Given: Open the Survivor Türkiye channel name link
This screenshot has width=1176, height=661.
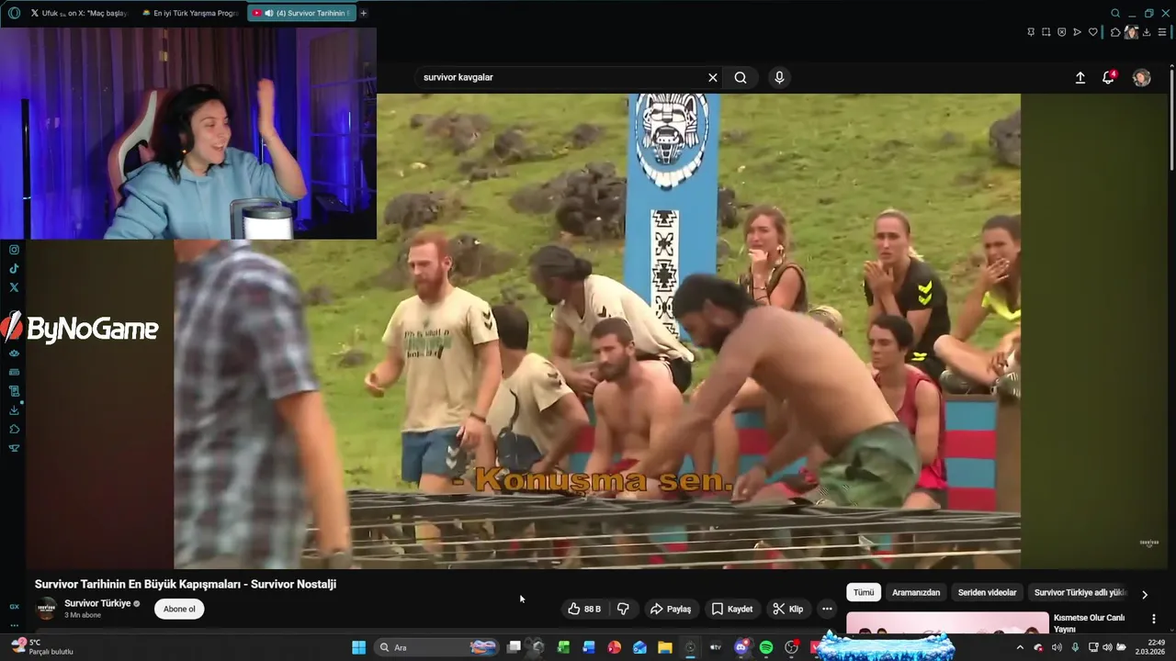Looking at the screenshot, I should click(x=97, y=603).
